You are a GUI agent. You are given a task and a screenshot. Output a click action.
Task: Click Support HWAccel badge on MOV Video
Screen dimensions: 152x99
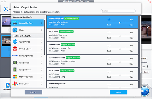[x=66, y=32]
